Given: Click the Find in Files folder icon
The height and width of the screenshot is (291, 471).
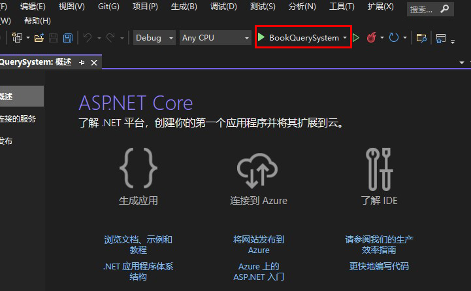Looking at the screenshot, I should pos(421,38).
